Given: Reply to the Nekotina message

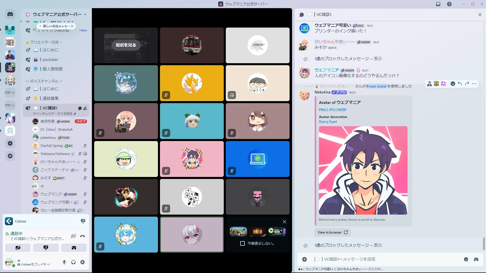Looking at the screenshot, I should click(460, 84).
